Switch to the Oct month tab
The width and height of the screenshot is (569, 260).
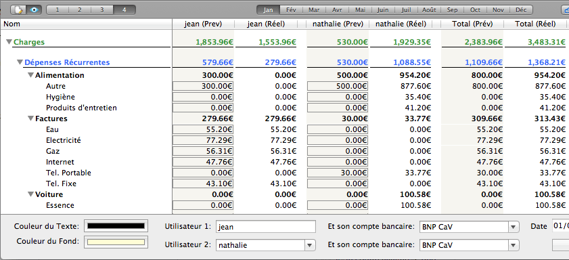click(475, 9)
